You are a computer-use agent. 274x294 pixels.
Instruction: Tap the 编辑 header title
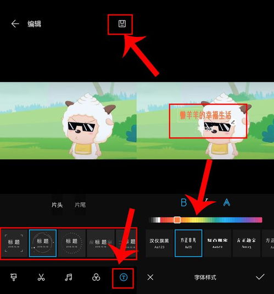pos(34,24)
